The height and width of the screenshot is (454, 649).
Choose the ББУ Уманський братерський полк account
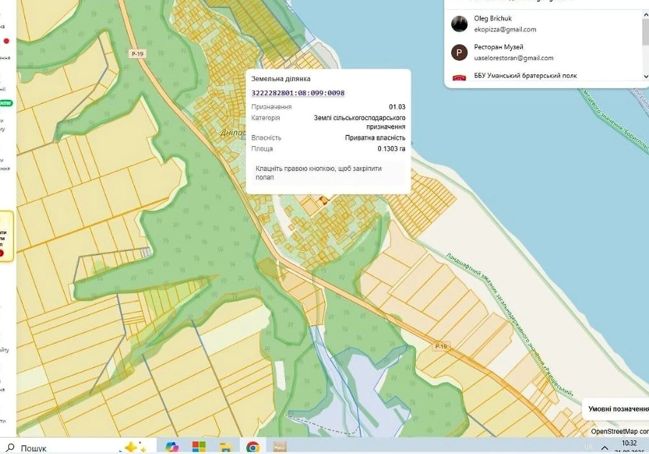(x=544, y=75)
